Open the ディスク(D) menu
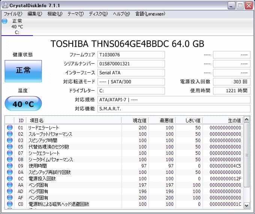 click(x=98, y=14)
